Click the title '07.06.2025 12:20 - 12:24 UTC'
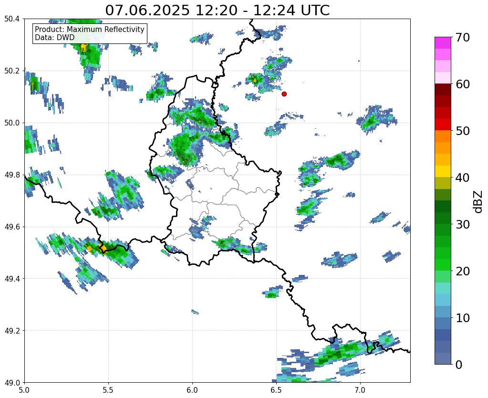This screenshot has height=398, width=488. tap(217, 10)
